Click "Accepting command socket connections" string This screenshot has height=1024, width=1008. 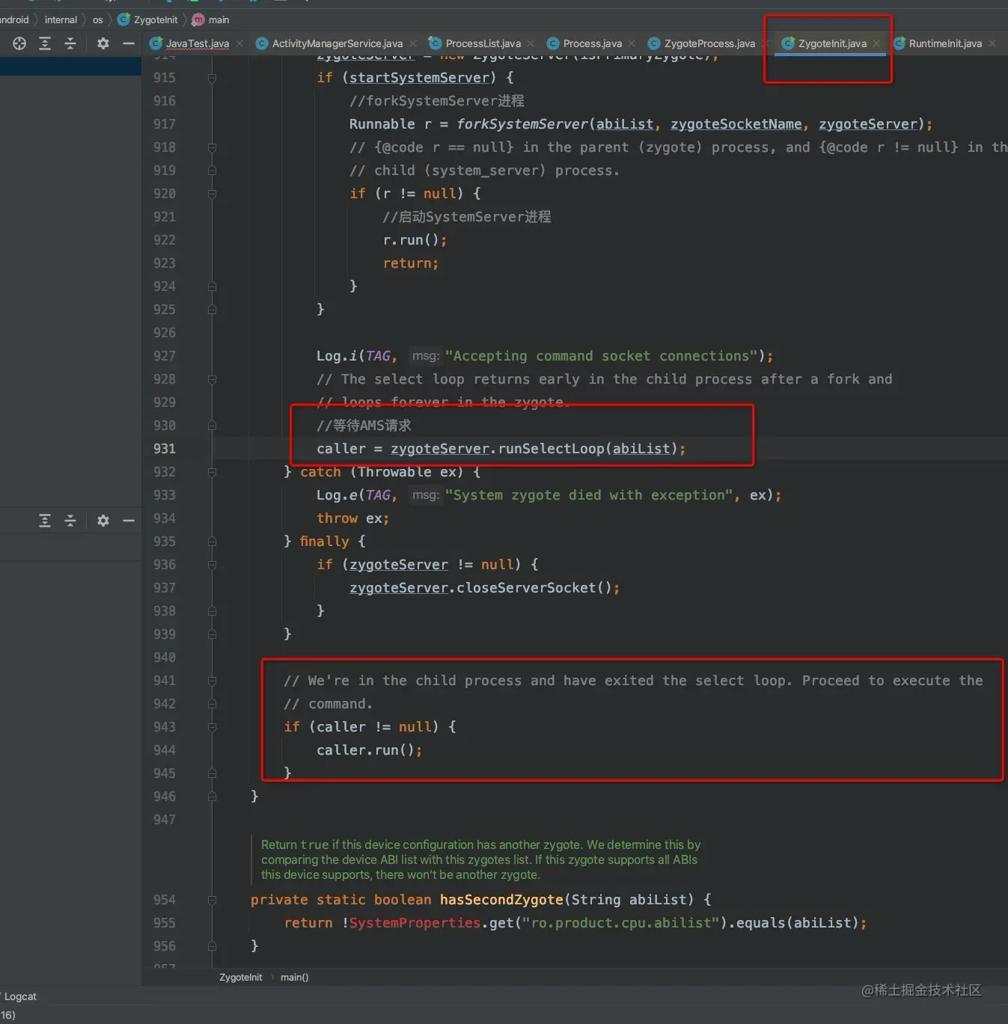click(602, 356)
